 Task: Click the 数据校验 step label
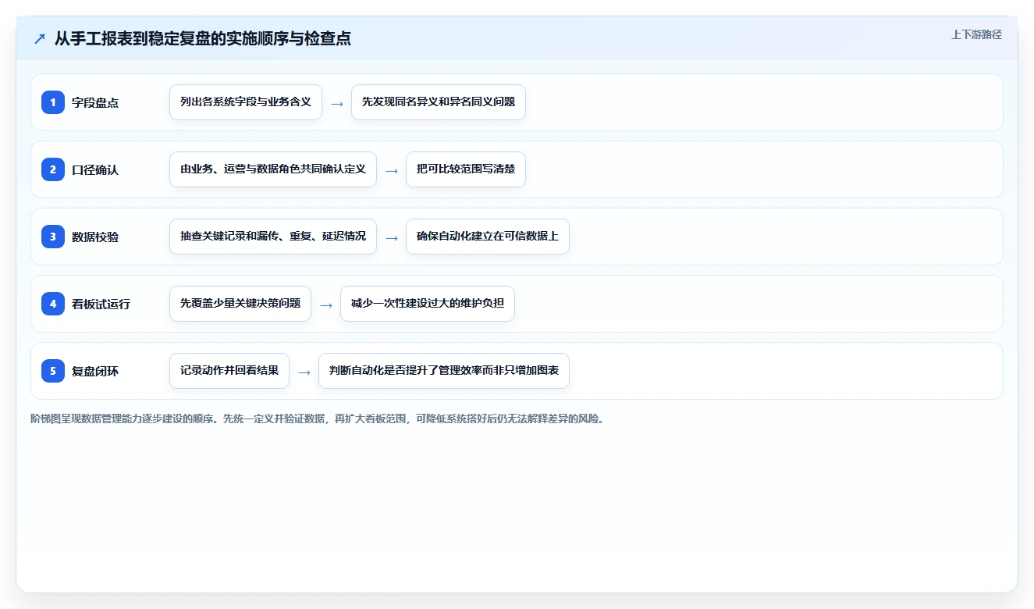[95, 237]
